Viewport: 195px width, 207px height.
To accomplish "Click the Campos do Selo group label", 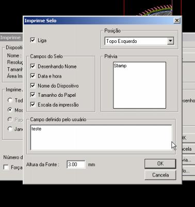I will point(46,56).
